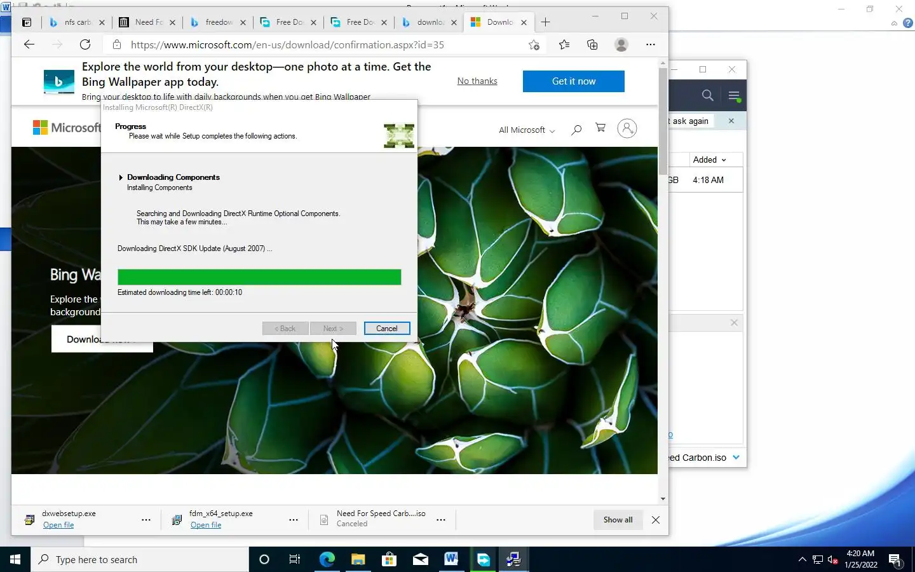915x572 pixels.
Task: Add this page to favorites star icon
Action: pyautogui.click(x=534, y=44)
